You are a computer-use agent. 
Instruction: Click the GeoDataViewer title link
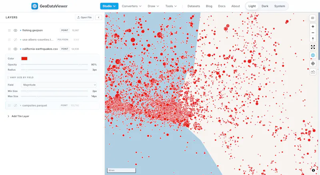[x=54, y=6]
